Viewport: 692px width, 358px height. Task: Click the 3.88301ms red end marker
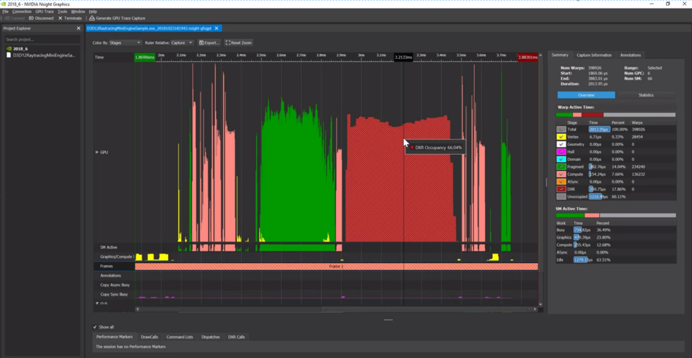click(527, 57)
